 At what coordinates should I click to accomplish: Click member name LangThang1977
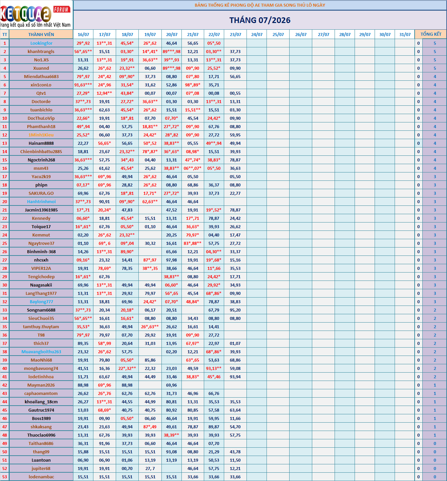coord(41,293)
